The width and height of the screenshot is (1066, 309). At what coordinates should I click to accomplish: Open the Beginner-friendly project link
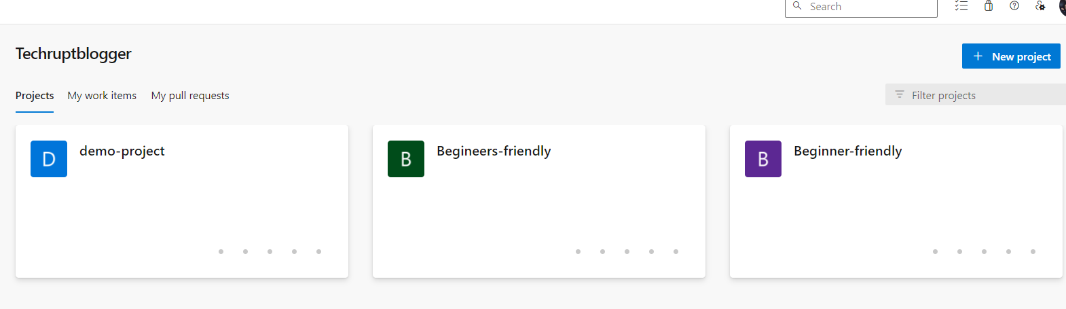[847, 151]
